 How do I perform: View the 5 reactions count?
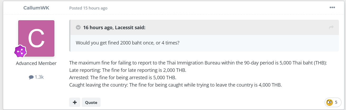coord(336,102)
